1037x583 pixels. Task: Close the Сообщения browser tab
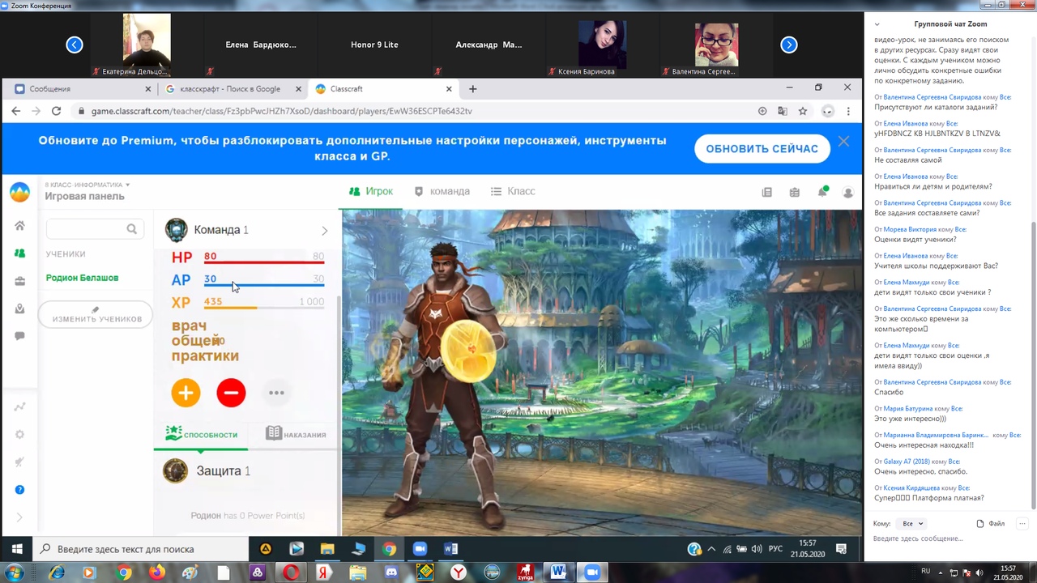[147, 89]
